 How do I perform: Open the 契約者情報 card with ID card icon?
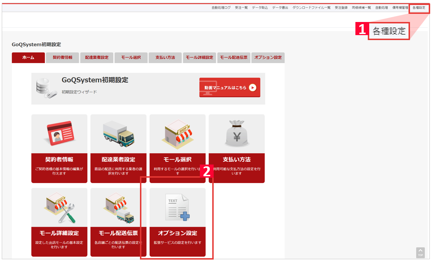pos(59,149)
